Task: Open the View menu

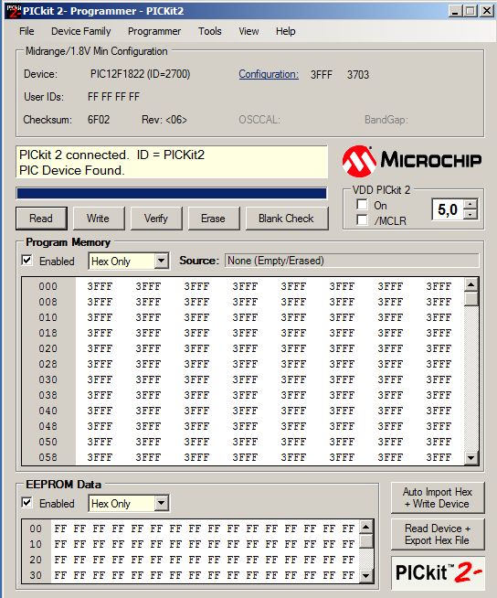Action: pyautogui.click(x=248, y=31)
